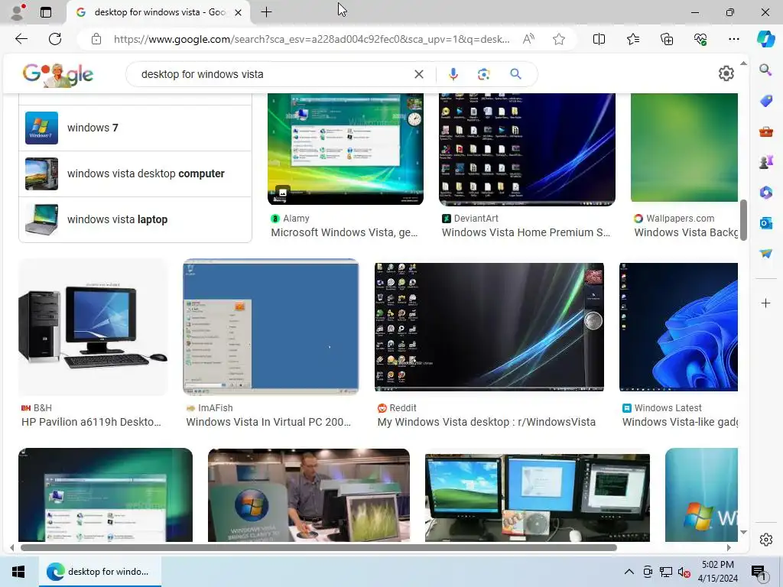Refresh the current page

[55, 39]
